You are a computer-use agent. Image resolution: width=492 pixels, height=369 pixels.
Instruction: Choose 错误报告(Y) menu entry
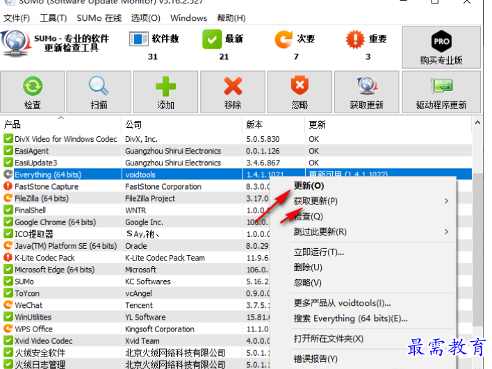pyautogui.click(x=363, y=359)
